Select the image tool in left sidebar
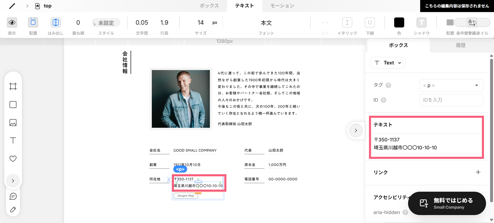 click(13, 122)
